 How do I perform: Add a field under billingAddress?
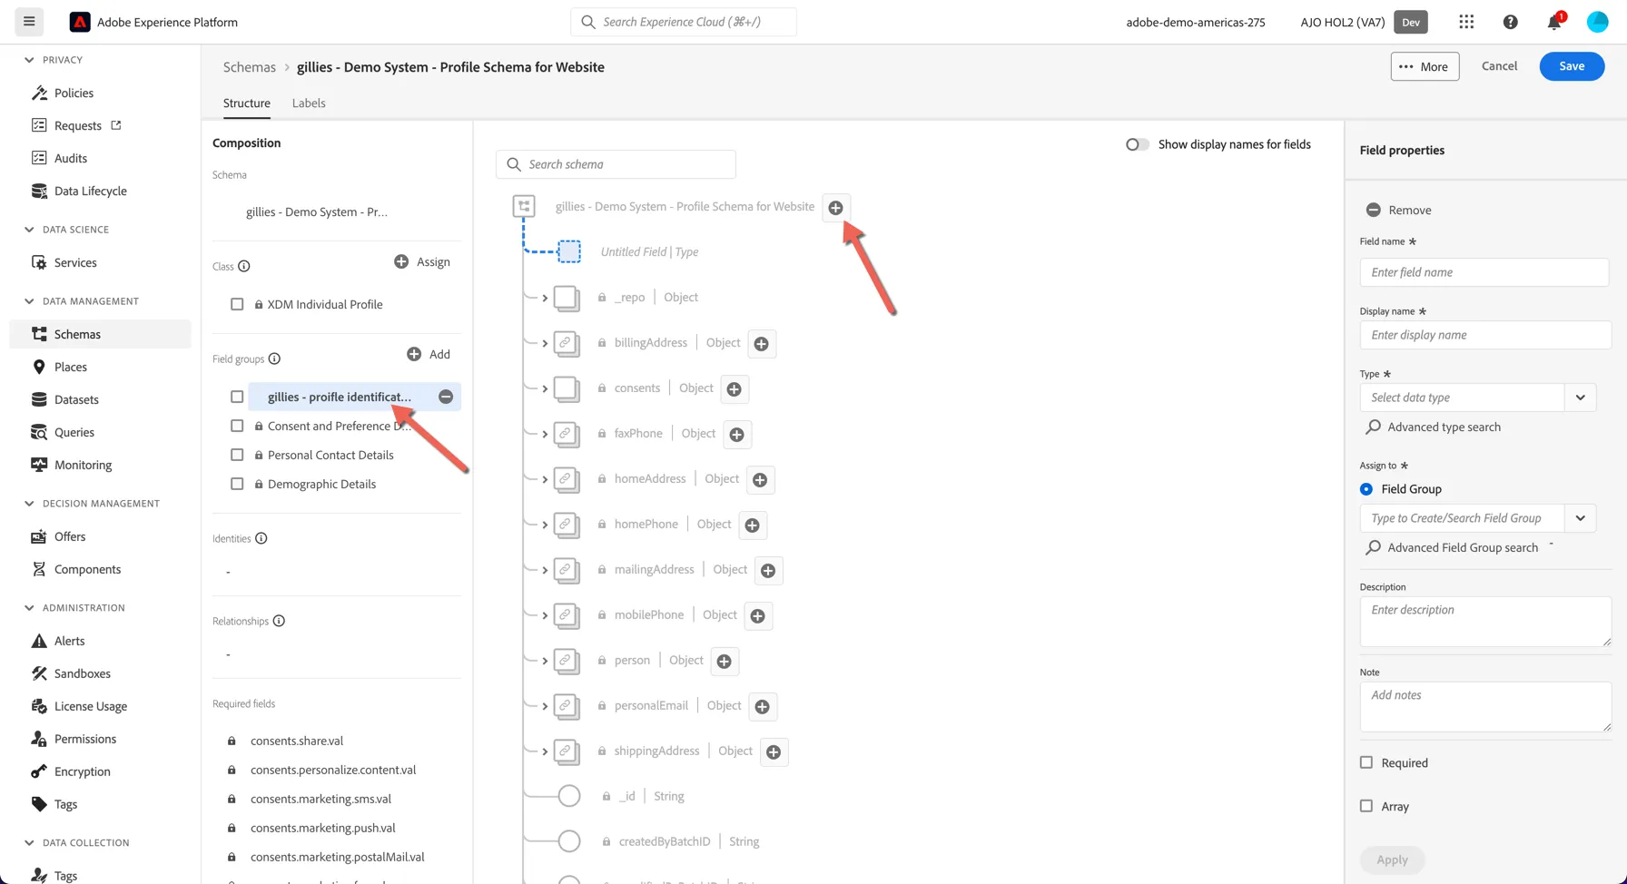(x=762, y=344)
